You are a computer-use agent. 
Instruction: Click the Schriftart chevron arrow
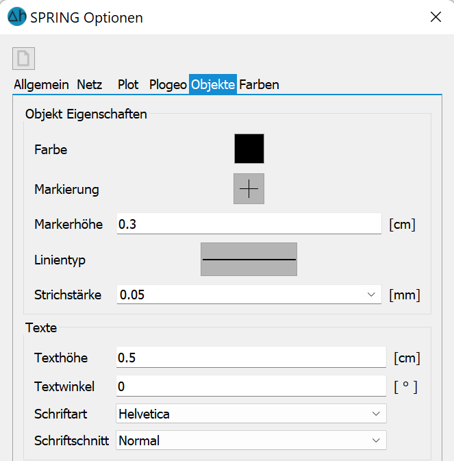tap(376, 414)
